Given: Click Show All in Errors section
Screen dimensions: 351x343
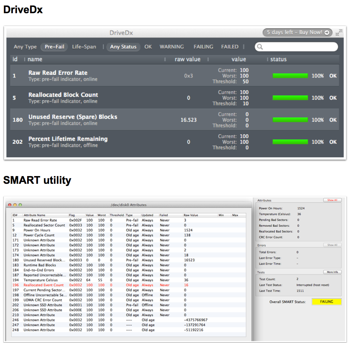Looking at the screenshot, I should [x=332, y=245].
